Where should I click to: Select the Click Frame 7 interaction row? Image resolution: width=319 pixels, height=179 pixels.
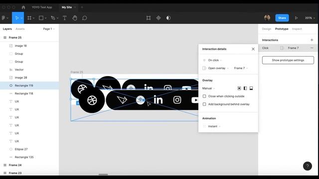pos(288,48)
